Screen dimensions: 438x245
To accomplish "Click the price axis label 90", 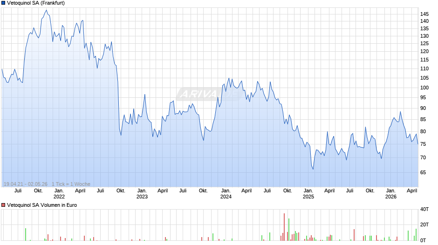I will (x=423, y=109).
